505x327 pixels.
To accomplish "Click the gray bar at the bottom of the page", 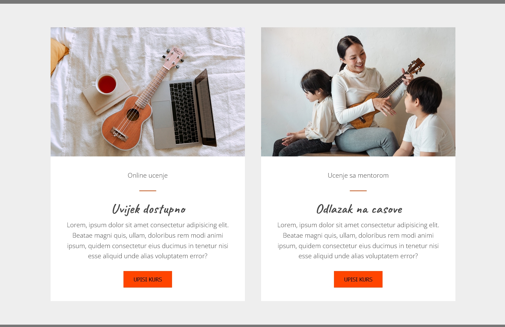I will click(x=252, y=326).
